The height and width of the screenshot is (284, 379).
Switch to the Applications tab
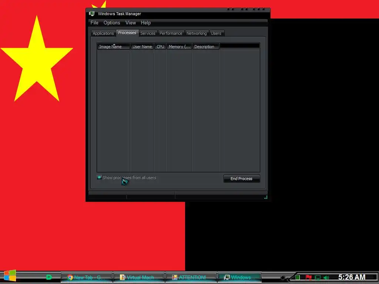click(x=103, y=33)
